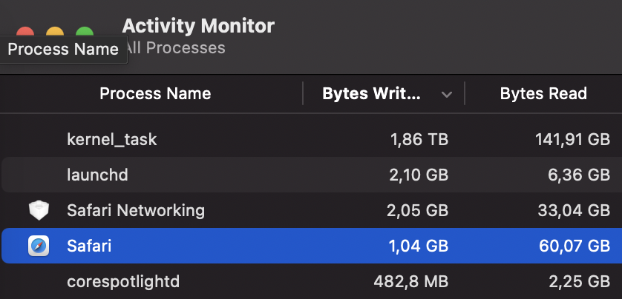Select the Safari Networking process name
Image resolution: width=622 pixels, height=299 pixels.
click(x=136, y=210)
